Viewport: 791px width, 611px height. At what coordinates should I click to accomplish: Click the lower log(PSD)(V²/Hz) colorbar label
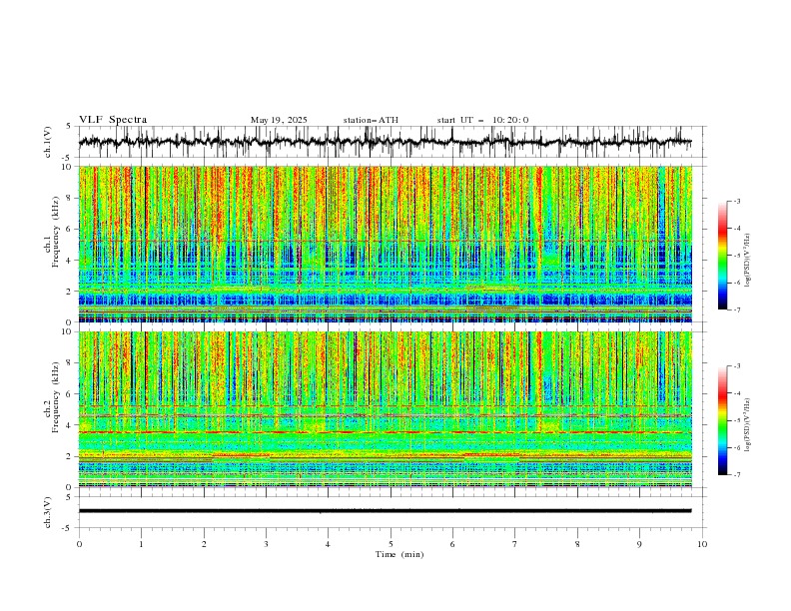[x=748, y=425]
